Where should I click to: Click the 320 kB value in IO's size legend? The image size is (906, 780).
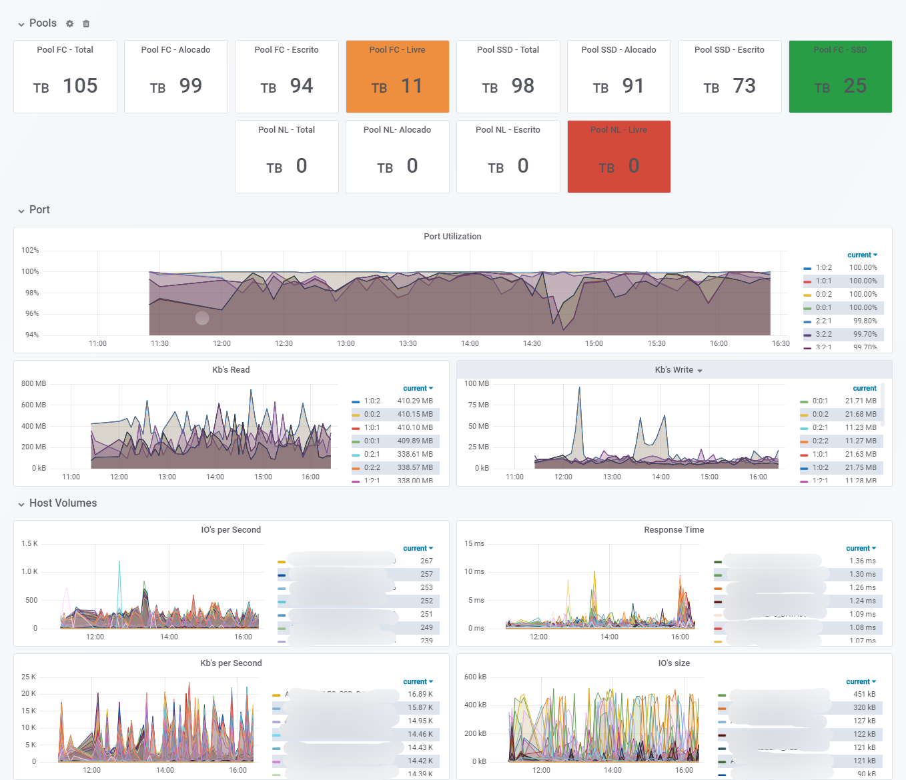[865, 708]
